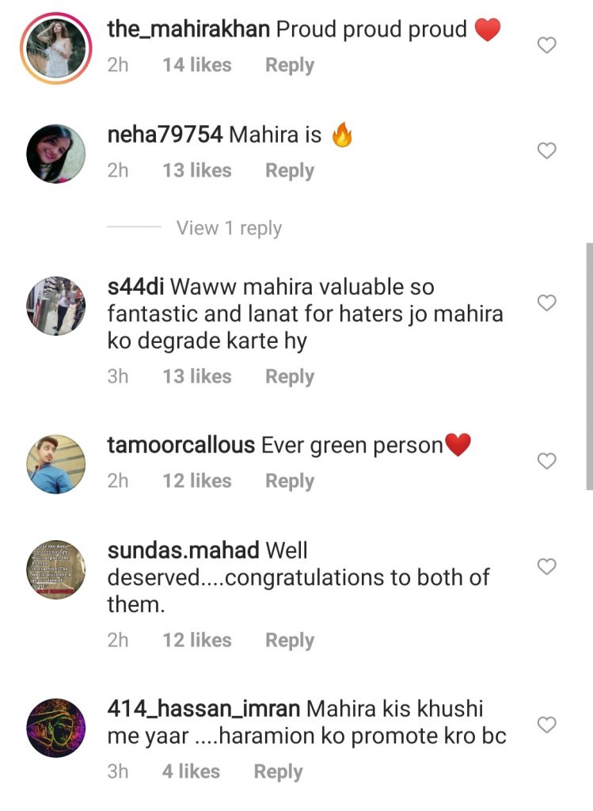Viewport: 593px width, 811px height.
Task: Open the 12 likes list for tamoorcallous
Action: [197, 481]
